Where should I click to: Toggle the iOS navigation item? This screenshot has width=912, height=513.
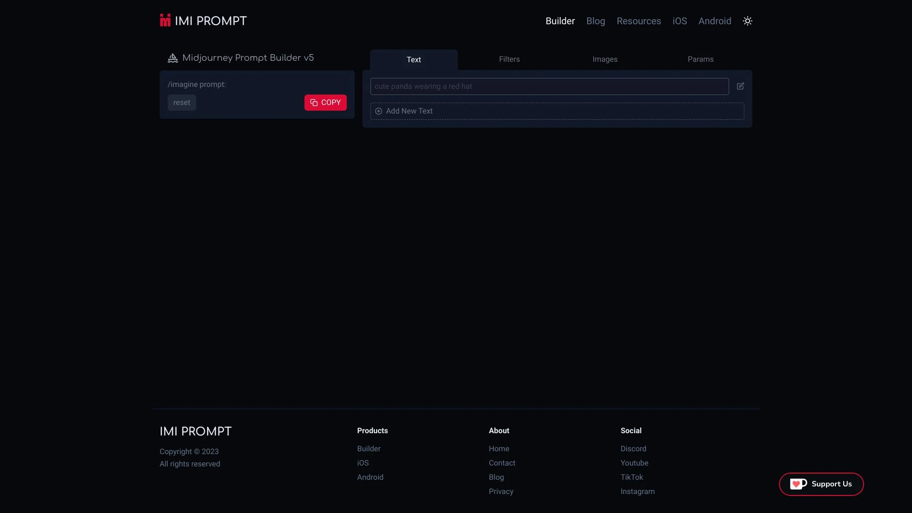pyautogui.click(x=680, y=21)
